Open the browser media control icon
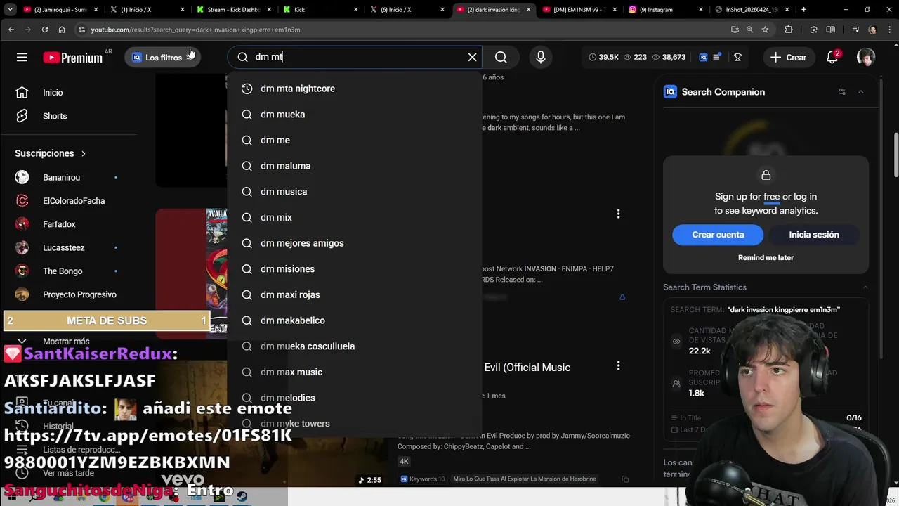Image resolution: width=899 pixels, height=506 pixels. click(x=855, y=30)
